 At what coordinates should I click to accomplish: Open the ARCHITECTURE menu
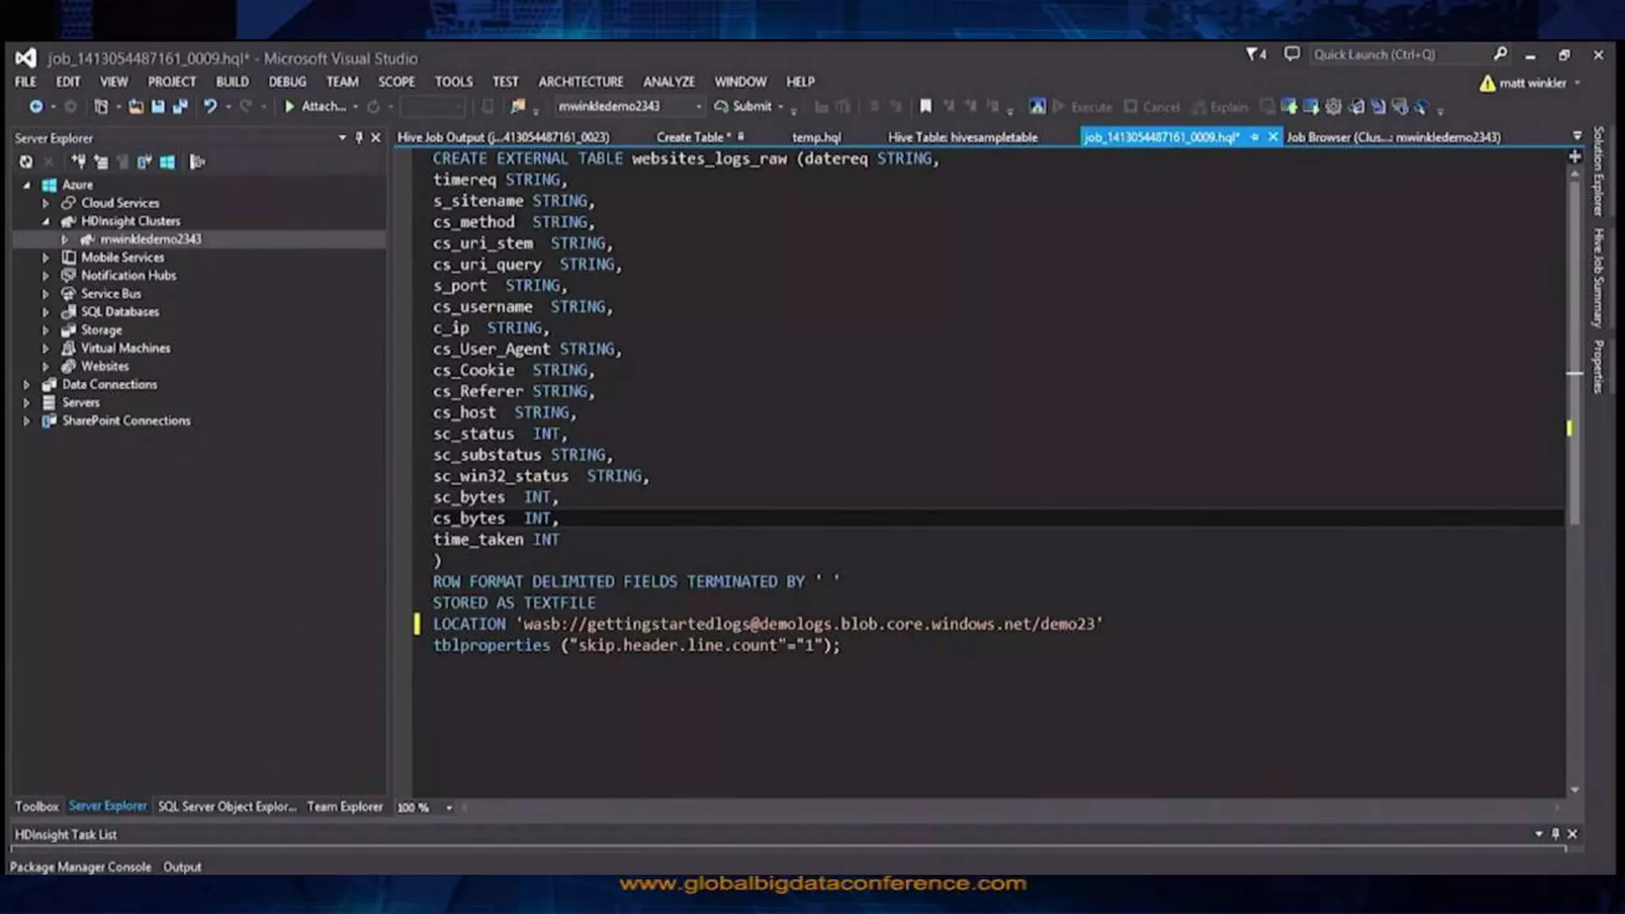(580, 82)
